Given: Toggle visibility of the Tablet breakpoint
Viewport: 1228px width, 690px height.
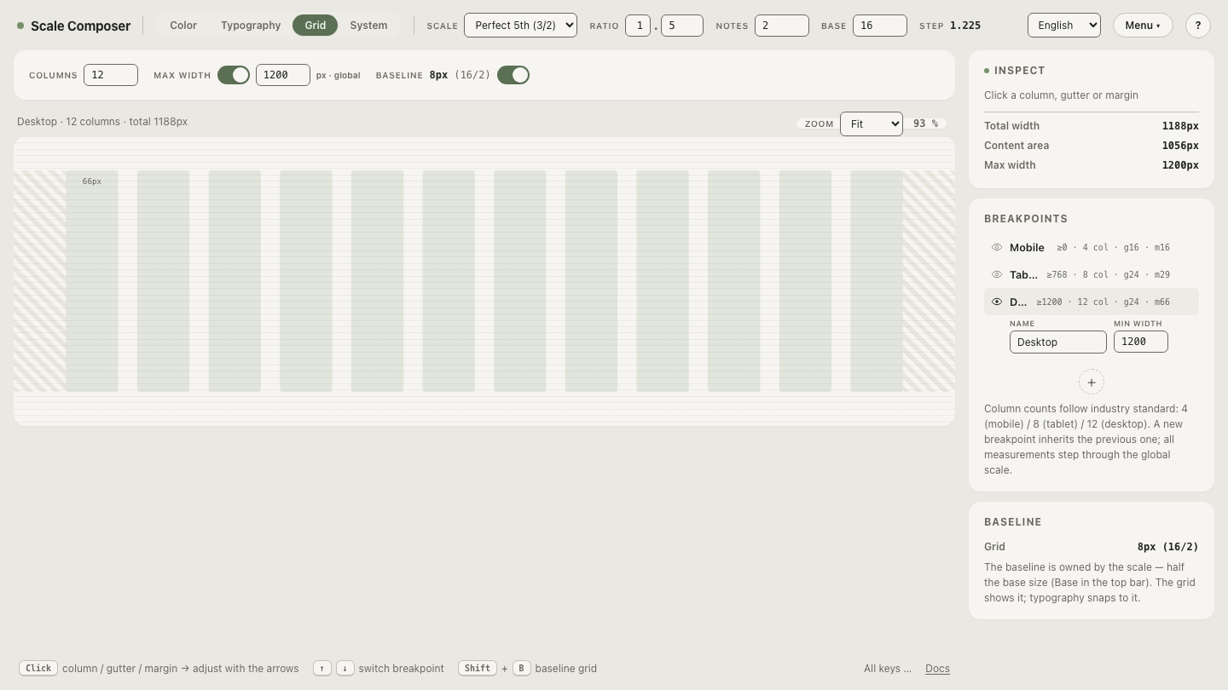Looking at the screenshot, I should tap(997, 274).
